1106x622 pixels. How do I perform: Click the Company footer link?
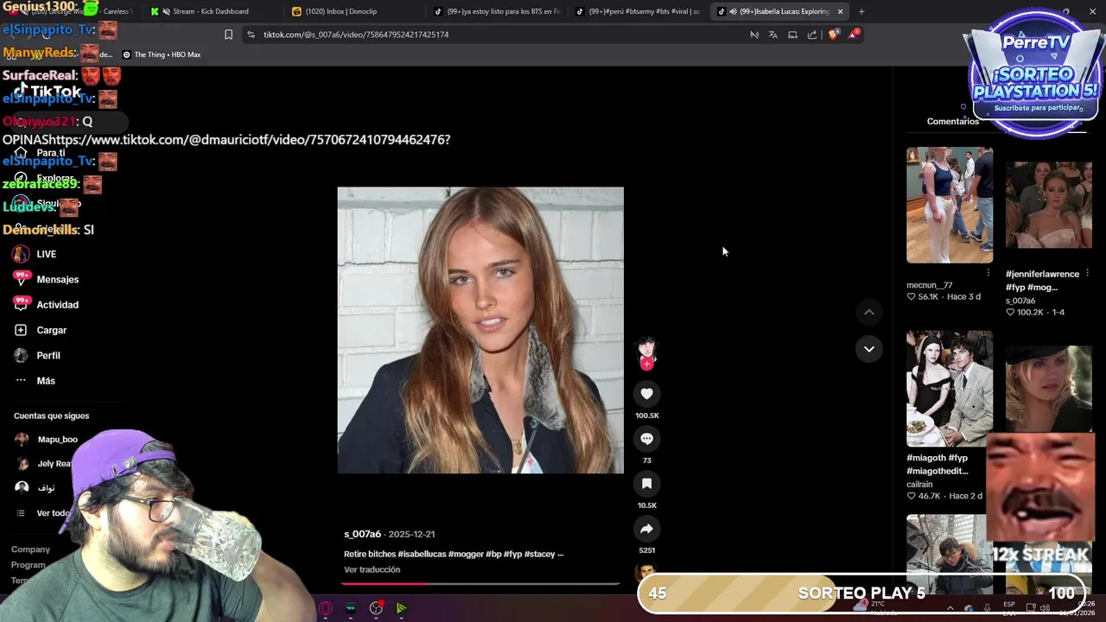[x=30, y=549]
